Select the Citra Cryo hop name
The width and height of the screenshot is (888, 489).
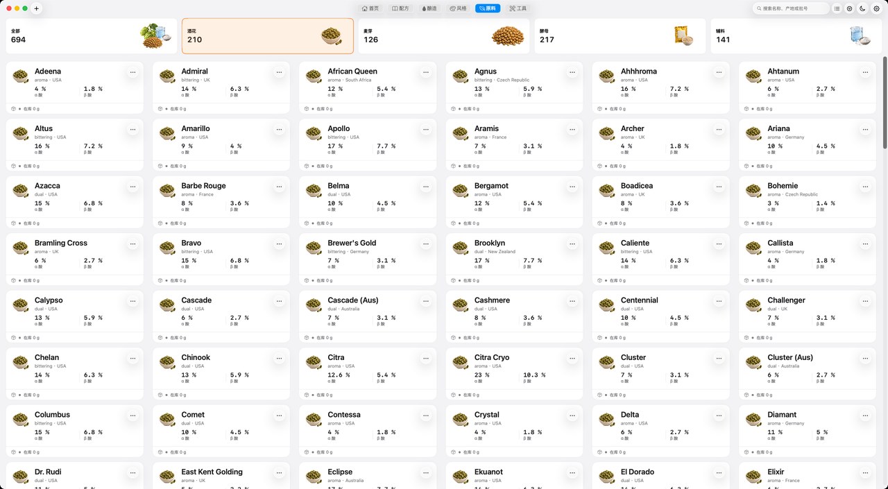pos(492,357)
